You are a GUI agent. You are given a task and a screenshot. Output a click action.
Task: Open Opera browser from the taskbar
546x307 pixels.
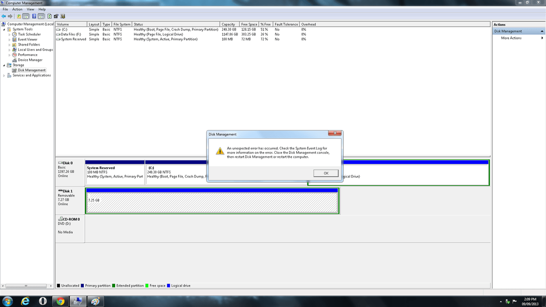(x=42, y=301)
